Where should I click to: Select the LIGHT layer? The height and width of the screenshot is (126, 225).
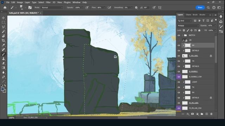pos(198,82)
